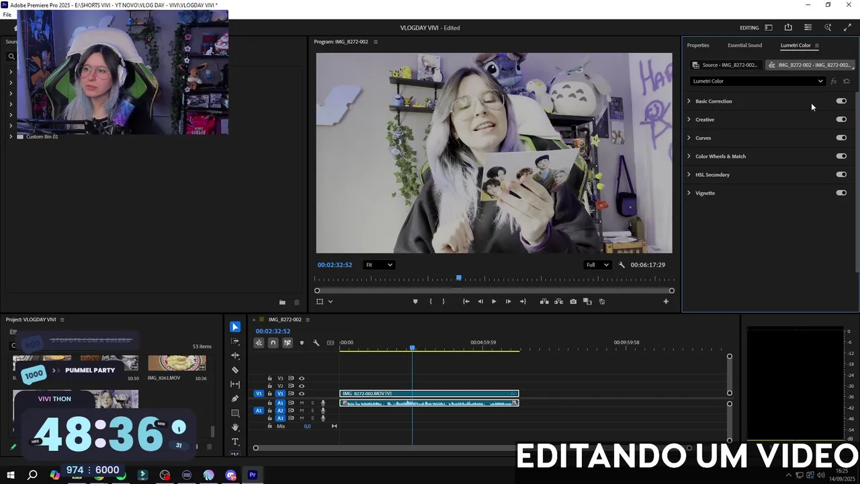Select the Razor tool
Viewport: 860px width, 484px height.
click(x=235, y=370)
